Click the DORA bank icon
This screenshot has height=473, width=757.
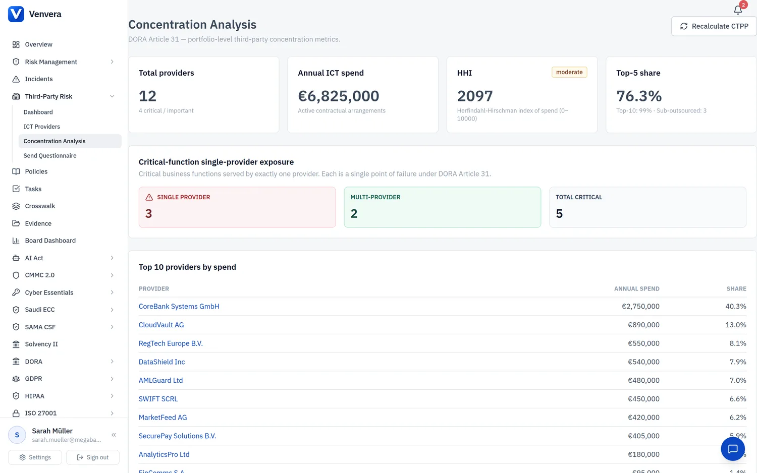click(x=16, y=362)
